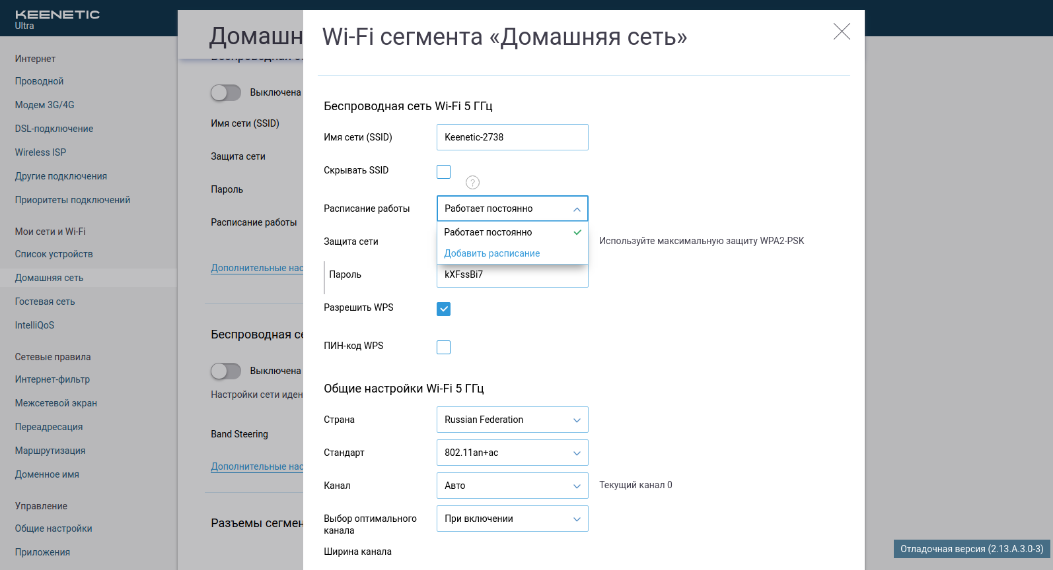Click the password input field
Viewport: 1053px width, 570px height.
pos(513,276)
